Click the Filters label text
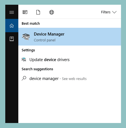 (106, 12)
